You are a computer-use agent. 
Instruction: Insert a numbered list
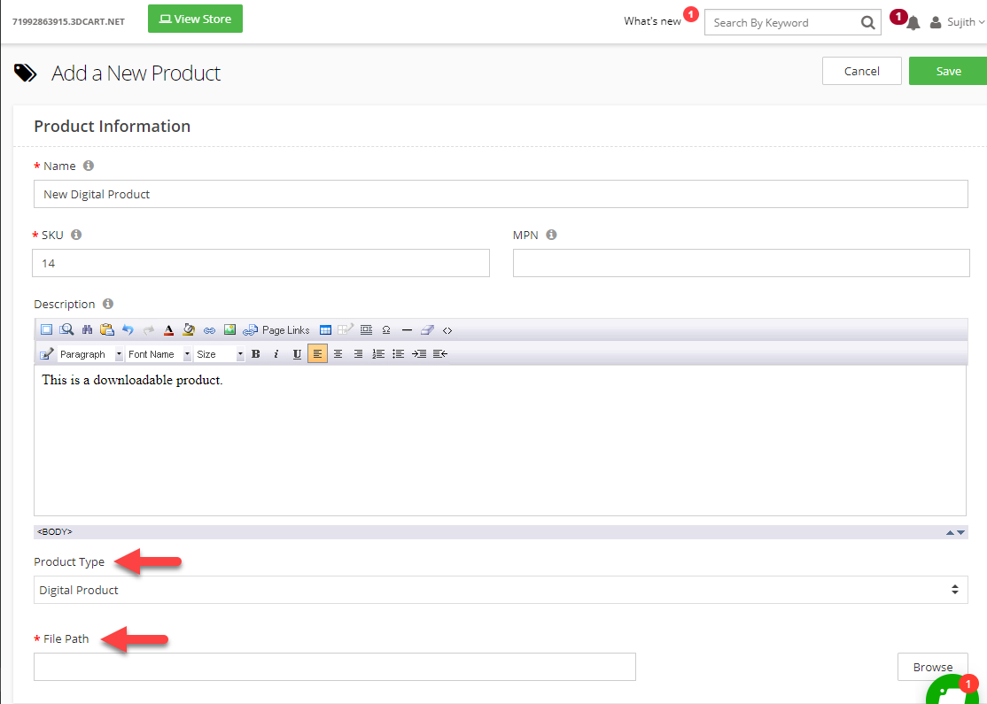point(378,354)
